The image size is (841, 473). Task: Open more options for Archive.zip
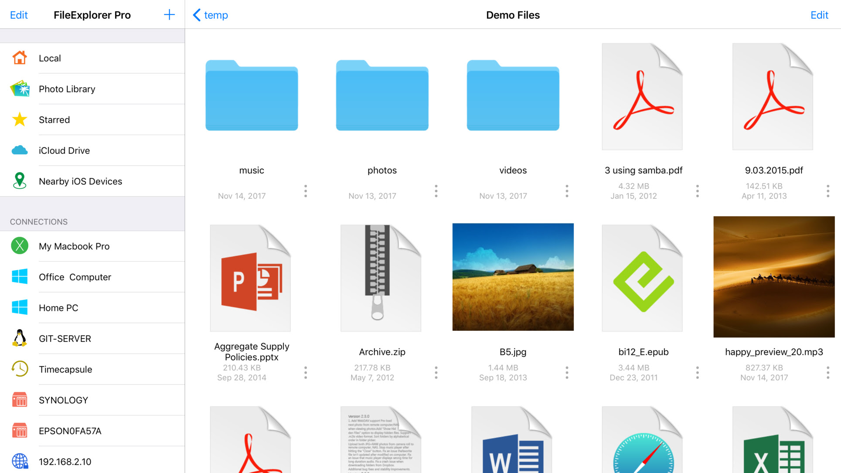436,373
